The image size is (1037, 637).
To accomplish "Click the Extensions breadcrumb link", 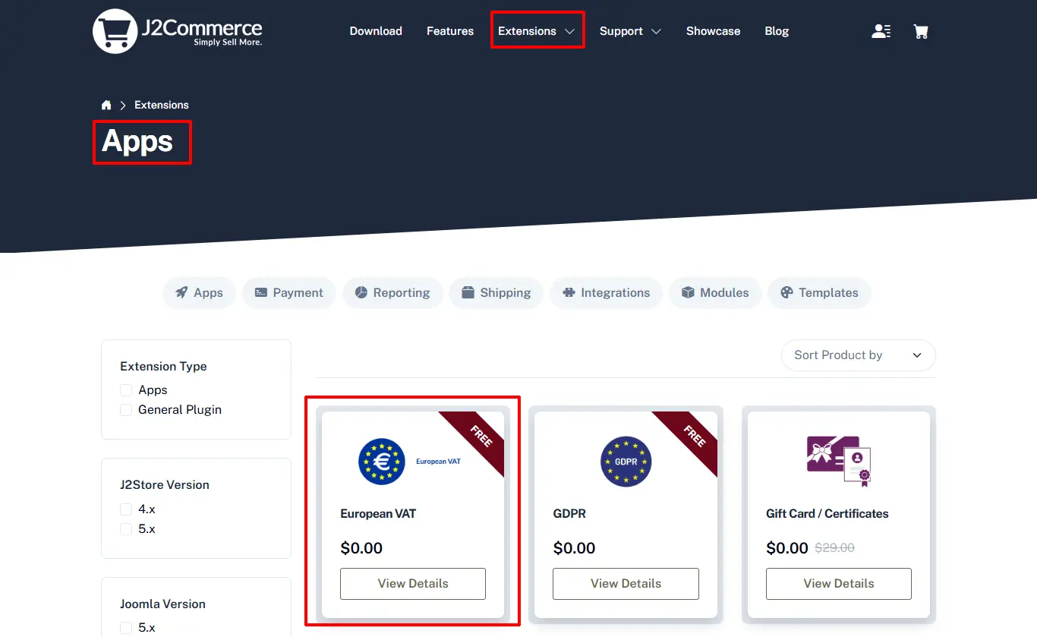I will coord(162,105).
